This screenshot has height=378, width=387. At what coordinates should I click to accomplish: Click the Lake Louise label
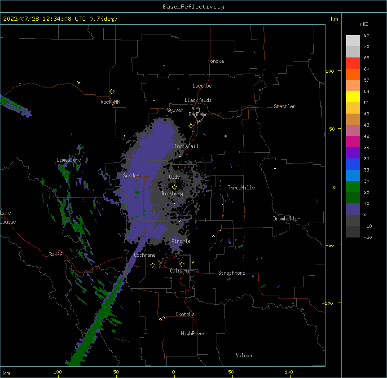click(8, 217)
